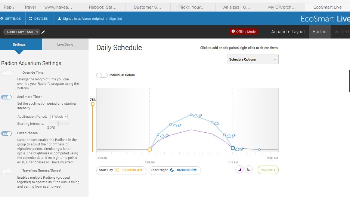Image resolution: width=350 pixels, height=197 pixels.
Task: Turn off the Lunar Phases switch
Action: tap(6, 134)
